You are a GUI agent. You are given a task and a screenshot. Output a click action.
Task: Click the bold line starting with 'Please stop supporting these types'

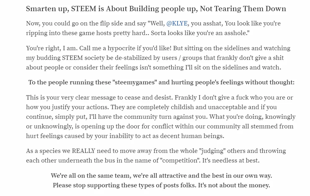(x=161, y=185)
